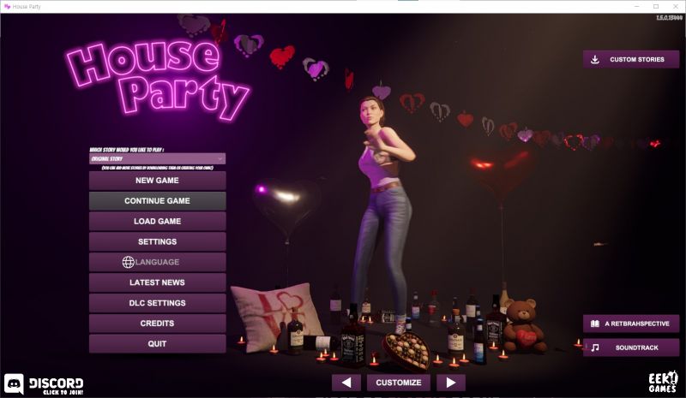This screenshot has height=398, width=686.
Task: Open the Settings menu entry
Action: pos(157,242)
